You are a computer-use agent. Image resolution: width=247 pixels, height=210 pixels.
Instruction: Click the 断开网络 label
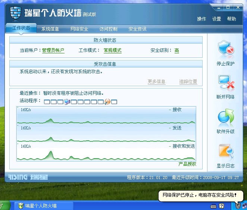click(226, 97)
